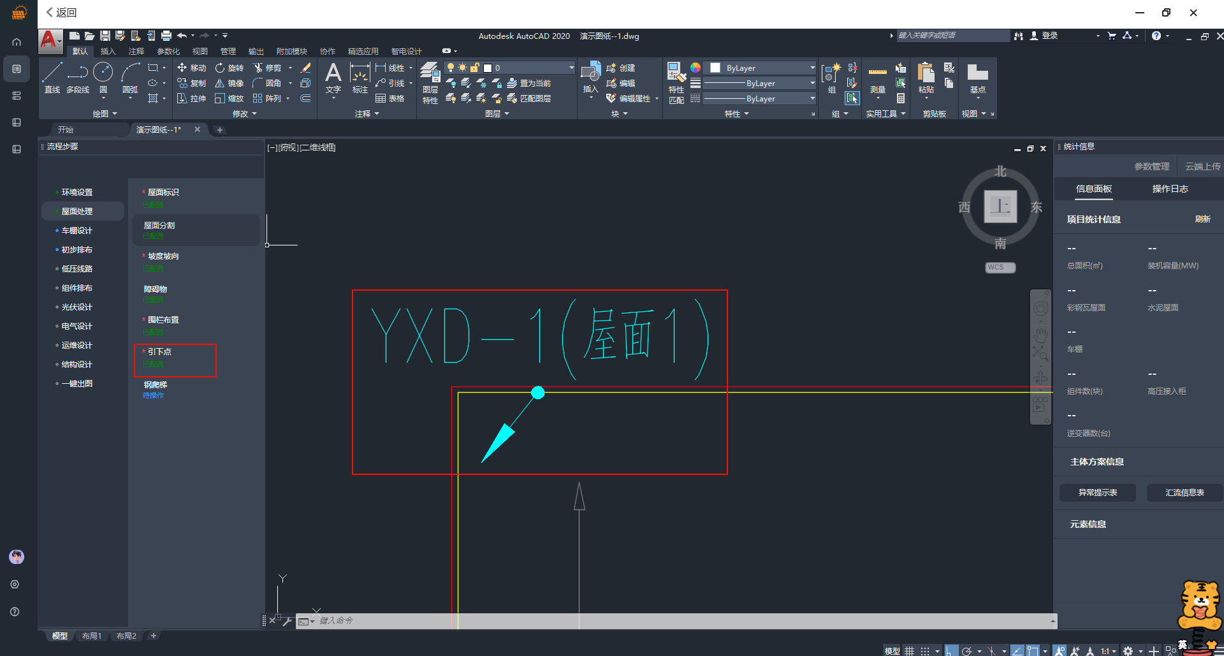Click the Move (移动) tool
The height and width of the screenshot is (656, 1224).
coord(192,68)
